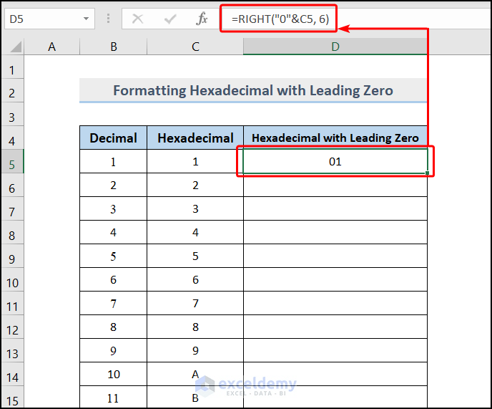Click the Enter checkmark formula bar icon

coord(169,19)
